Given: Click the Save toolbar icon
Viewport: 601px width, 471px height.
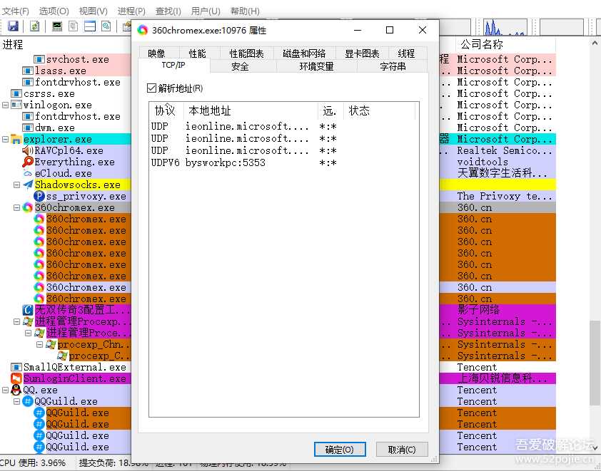Looking at the screenshot, I should pos(12,26).
